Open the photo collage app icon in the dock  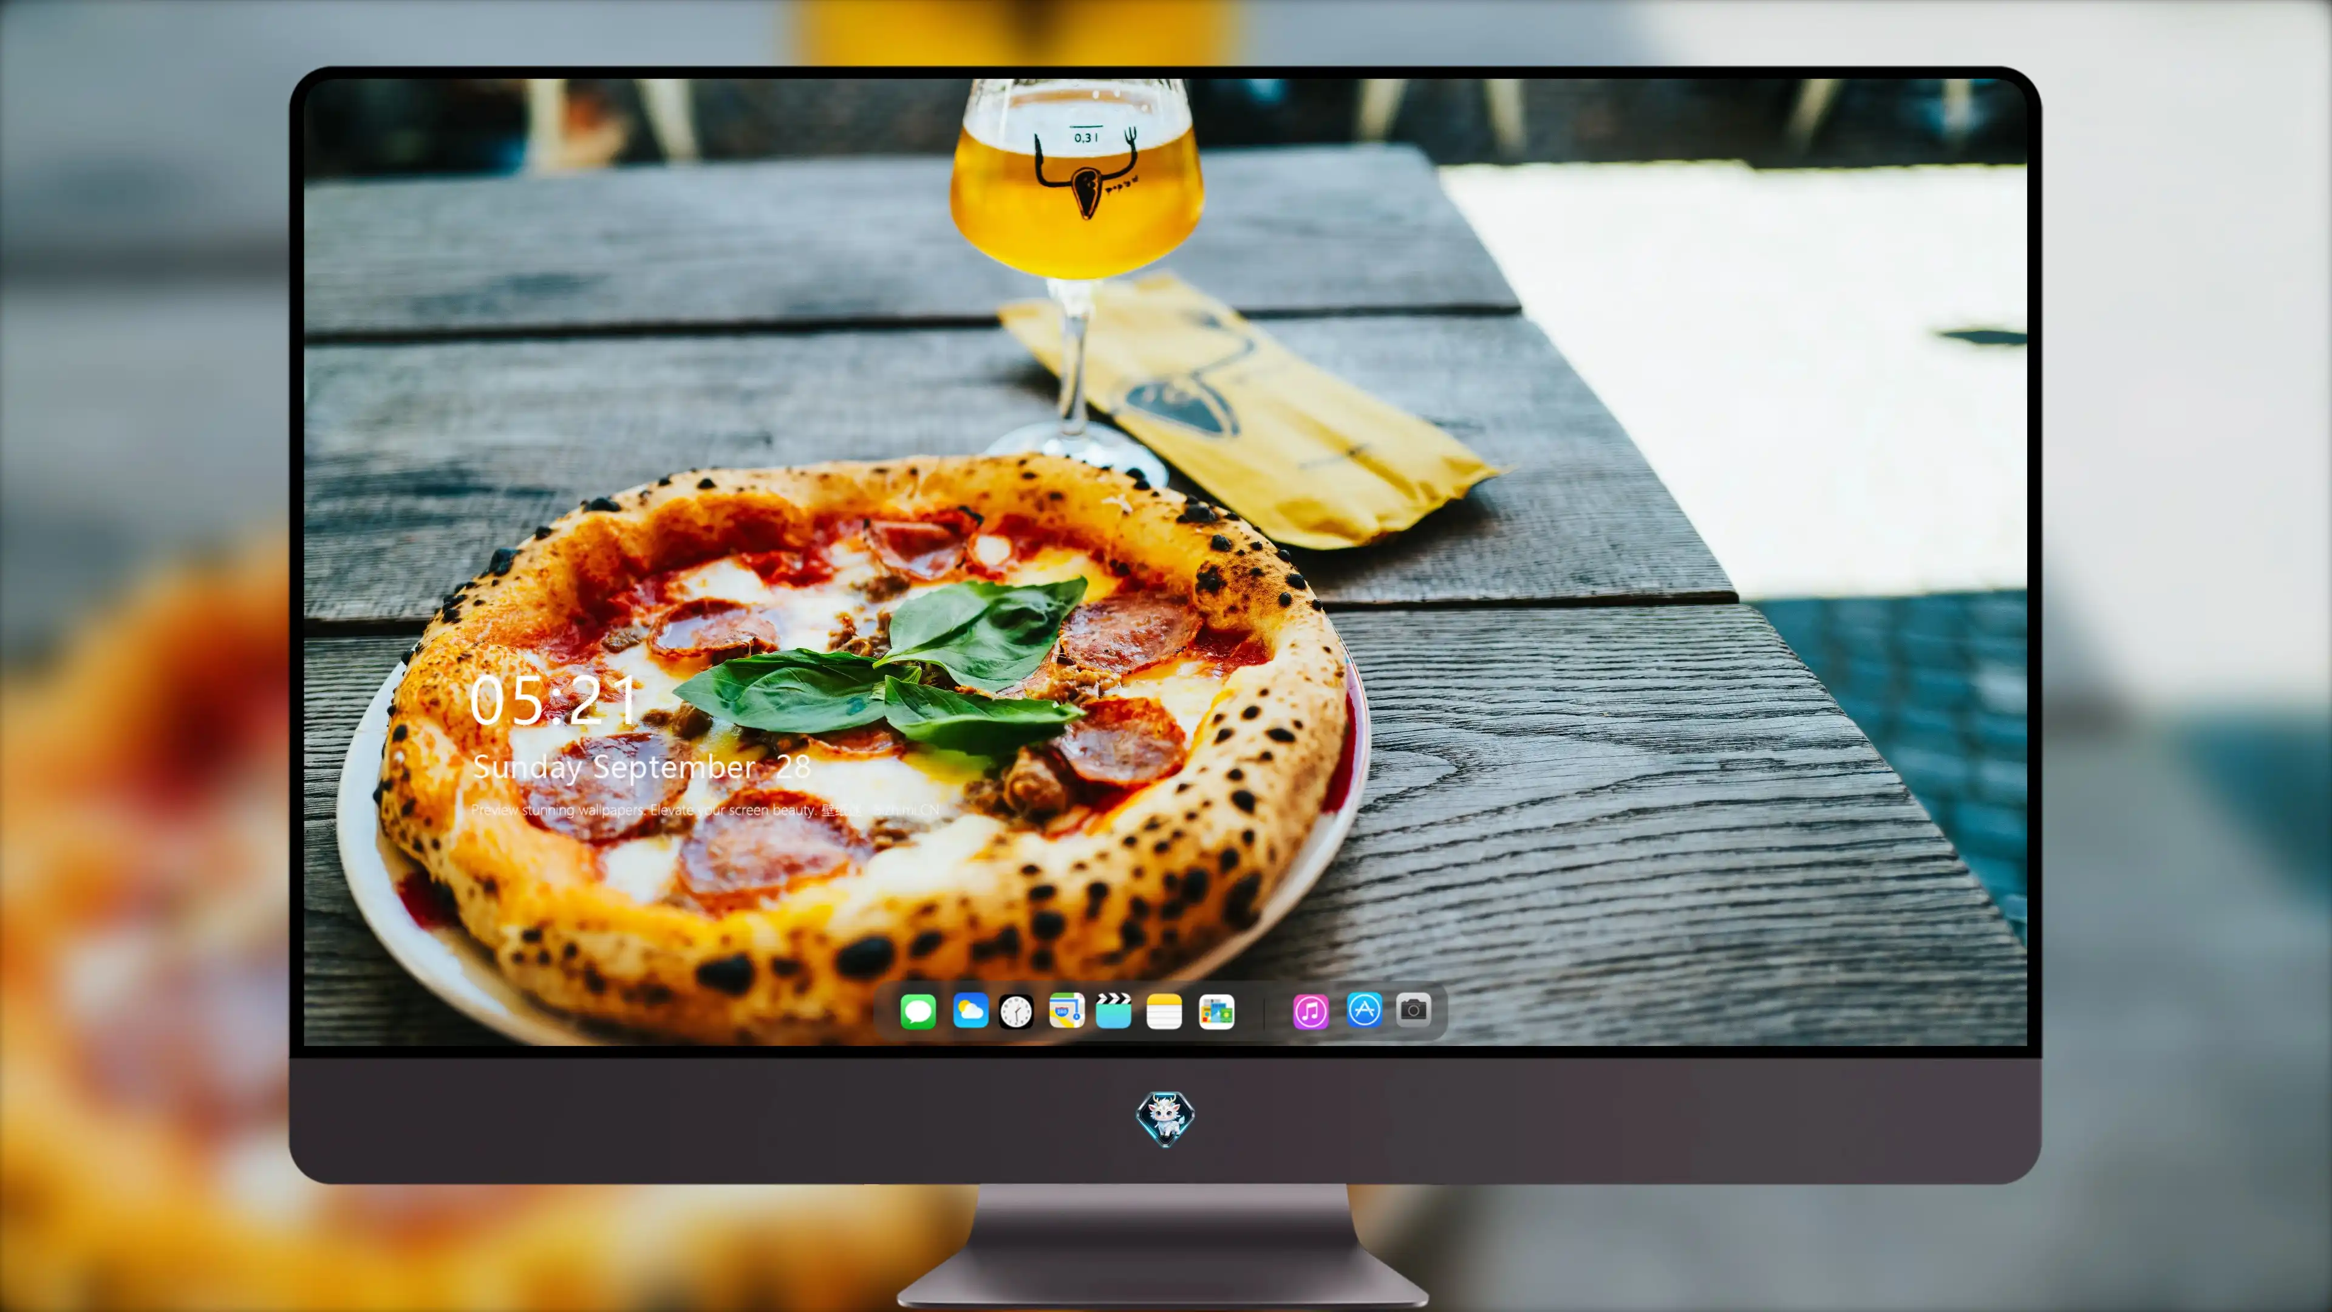(1216, 1011)
